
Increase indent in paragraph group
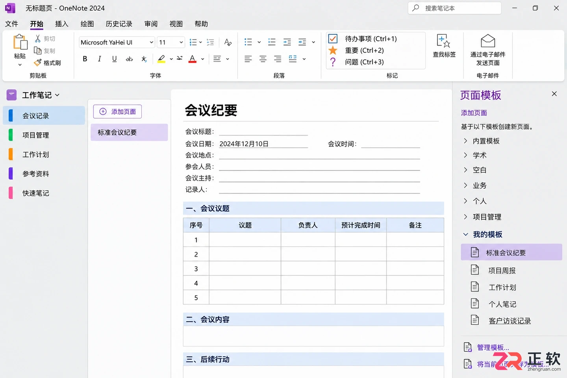[302, 42]
